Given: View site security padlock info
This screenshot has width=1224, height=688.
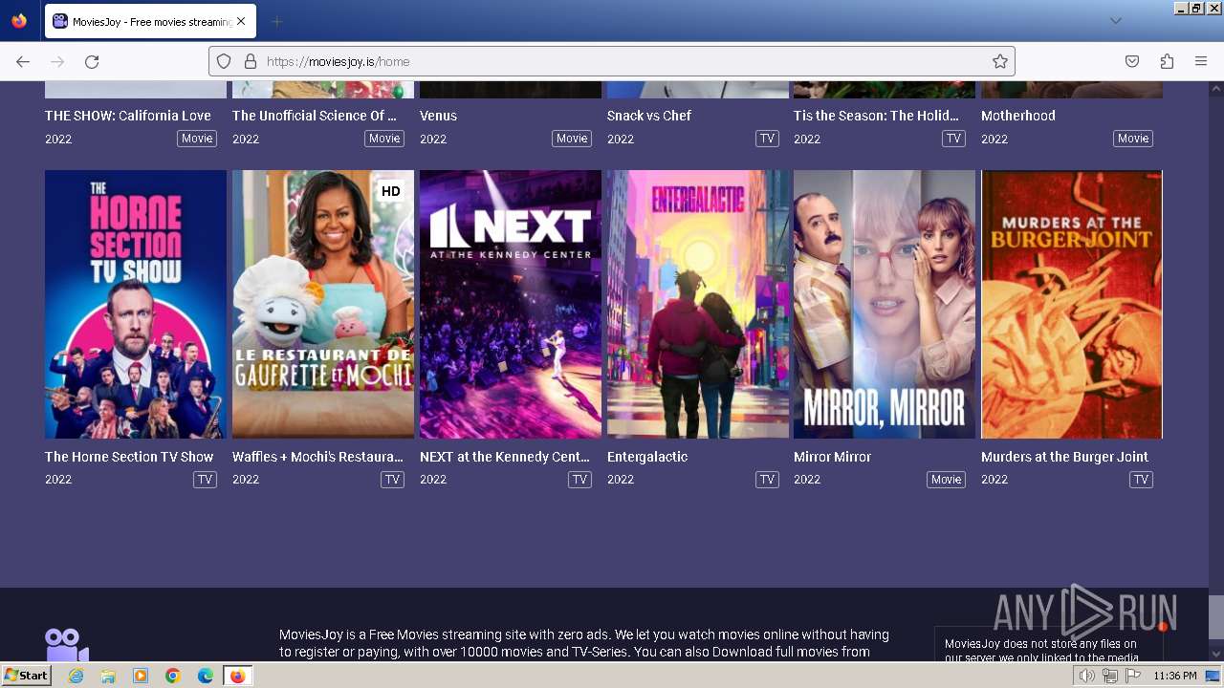Looking at the screenshot, I should click(251, 61).
